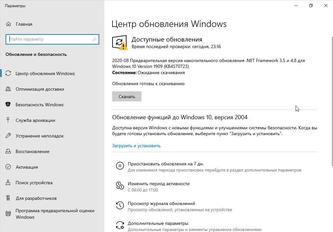
Task: Open Дополнительные параметры option
Action: tap(158, 224)
